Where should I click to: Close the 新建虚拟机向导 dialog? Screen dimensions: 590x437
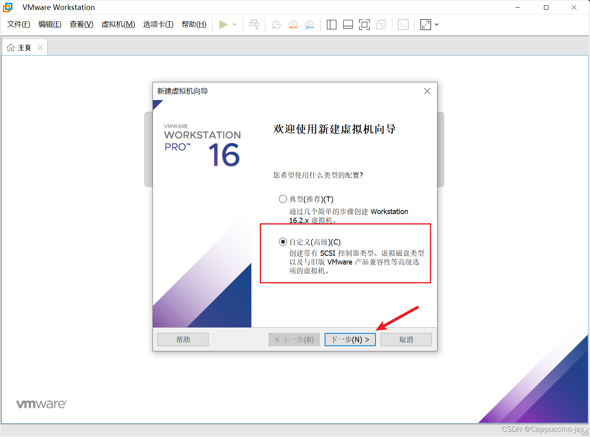pyautogui.click(x=427, y=91)
